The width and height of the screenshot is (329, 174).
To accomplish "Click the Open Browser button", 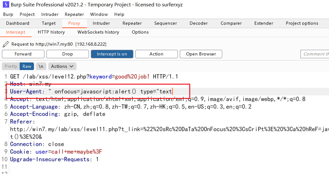I will click(x=201, y=54).
